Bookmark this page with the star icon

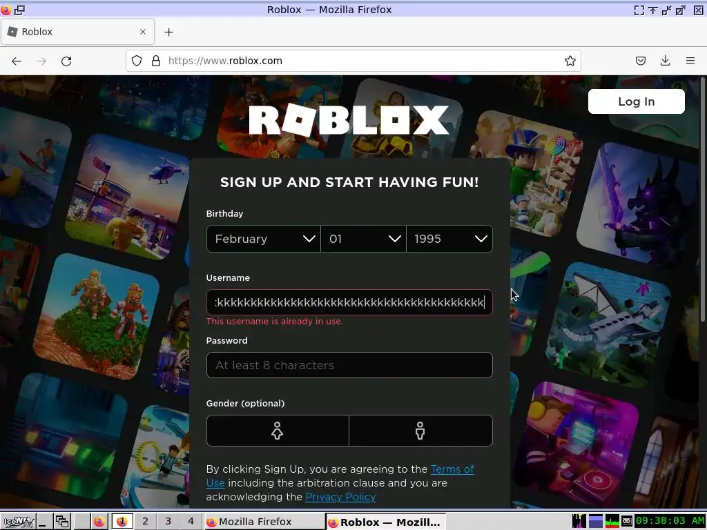point(570,61)
